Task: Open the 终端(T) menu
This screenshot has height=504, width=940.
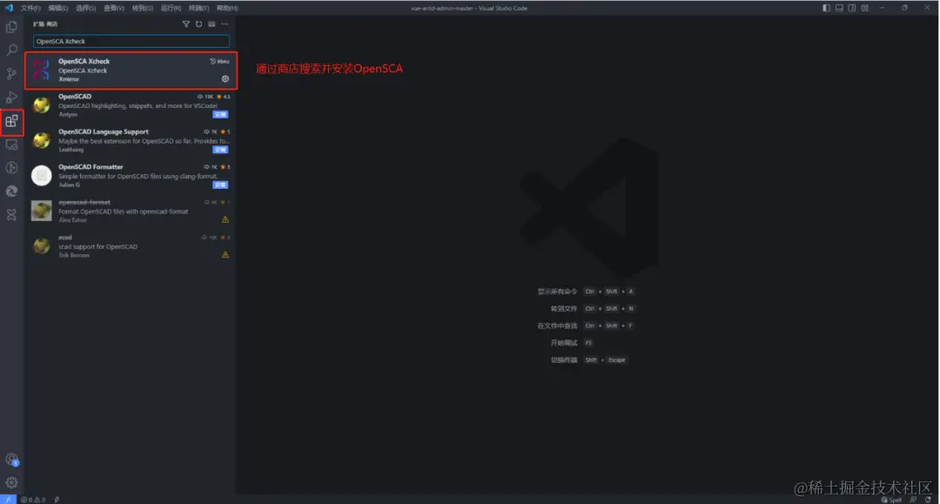Action: tap(198, 8)
